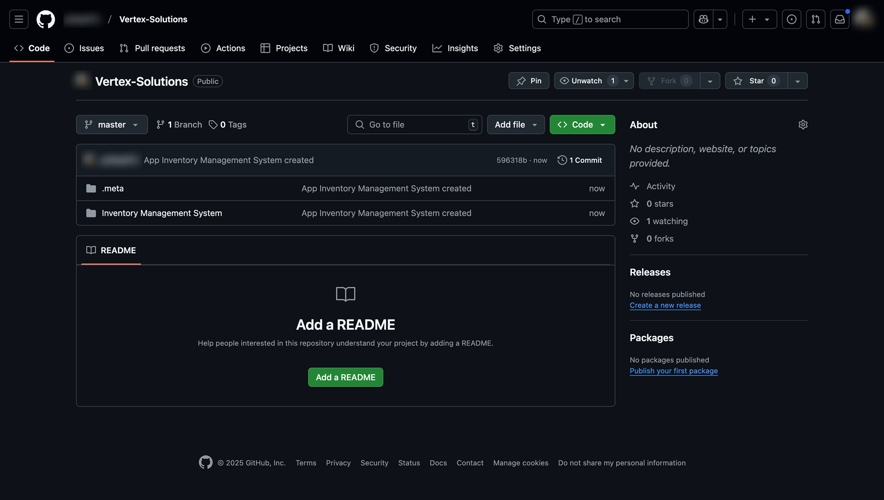Click the issues icon in the top navbar
The width and height of the screenshot is (884, 500).
pyautogui.click(x=69, y=48)
